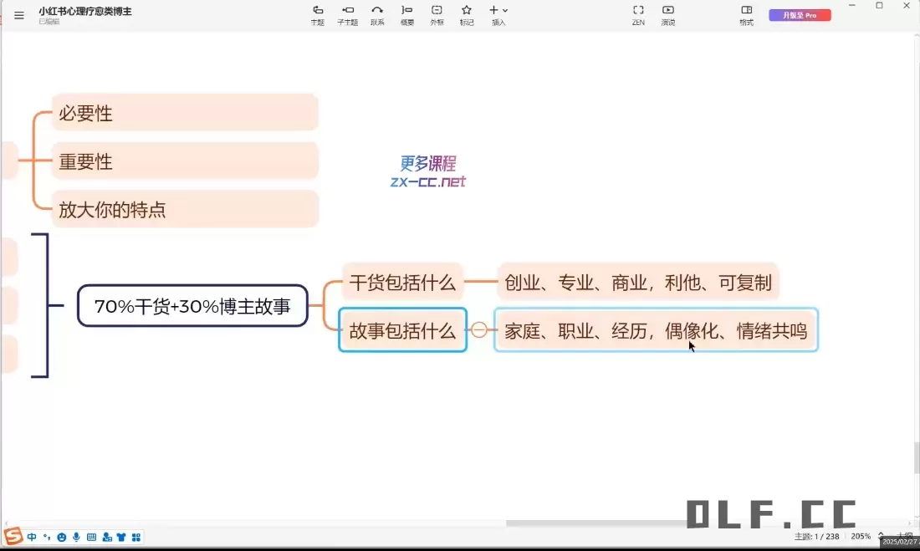This screenshot has height=551, width=920.
Task: Start 演说 presentation mode
Action: [x=668, y=15]
